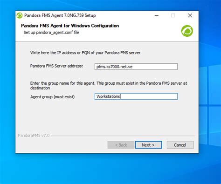The image size is (221, 184).
Task: Click the 'PandoraFMS v7.0' footer text
Action: 34,136
